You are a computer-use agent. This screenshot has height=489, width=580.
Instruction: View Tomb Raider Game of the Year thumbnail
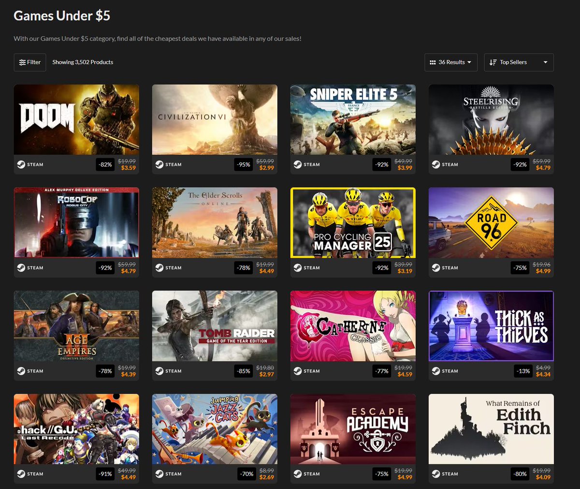215,326
